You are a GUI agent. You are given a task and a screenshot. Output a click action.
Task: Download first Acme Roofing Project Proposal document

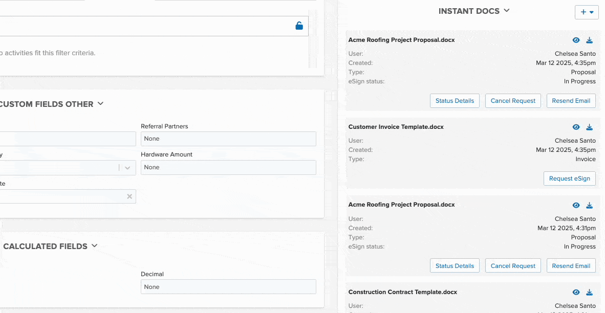[589, 40]
